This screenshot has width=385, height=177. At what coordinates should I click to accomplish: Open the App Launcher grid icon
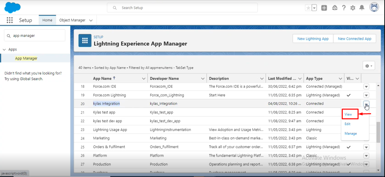(x=10, y=20)
